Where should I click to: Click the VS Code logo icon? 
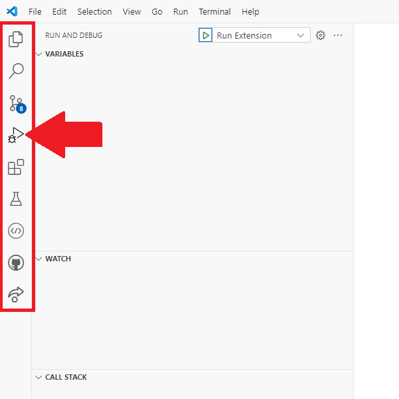[x=12, y=11]
